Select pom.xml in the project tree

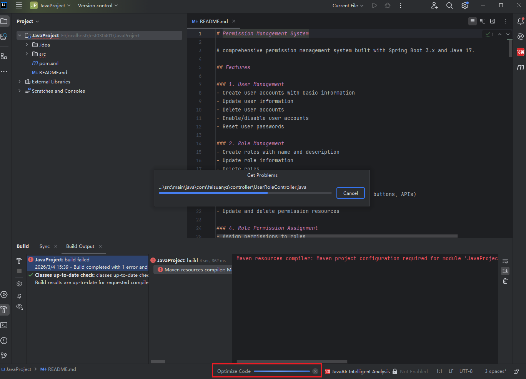(48, 63)
